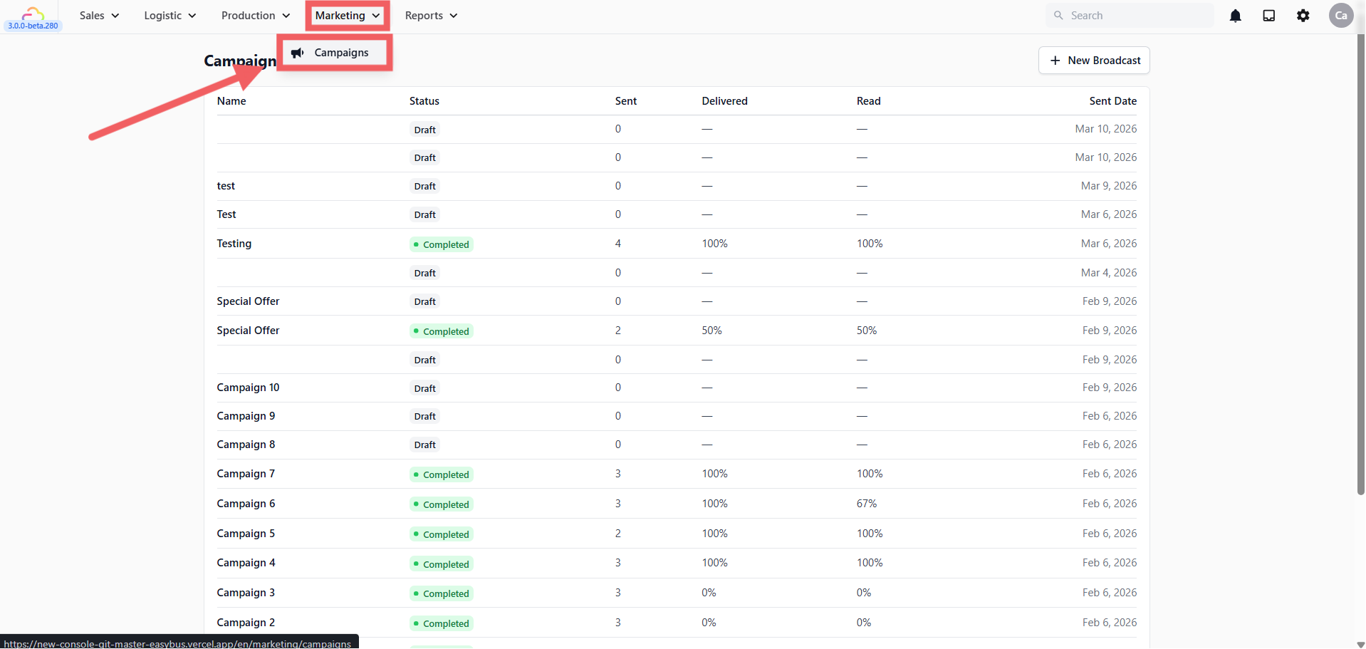The image size is (1366, 649).
Task: Click the Completed badge for Campaign 7
Action: pyautogui.click(x=442, y=474)
